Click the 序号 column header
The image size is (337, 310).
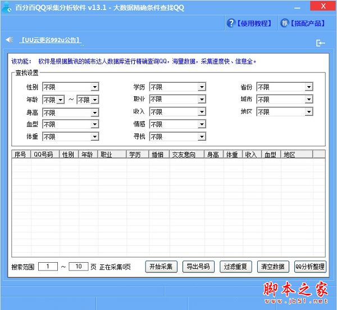click(x=21, y=154)
